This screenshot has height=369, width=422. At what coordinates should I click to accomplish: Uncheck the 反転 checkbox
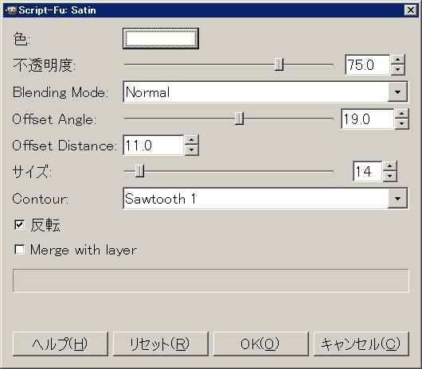point(19,224)
